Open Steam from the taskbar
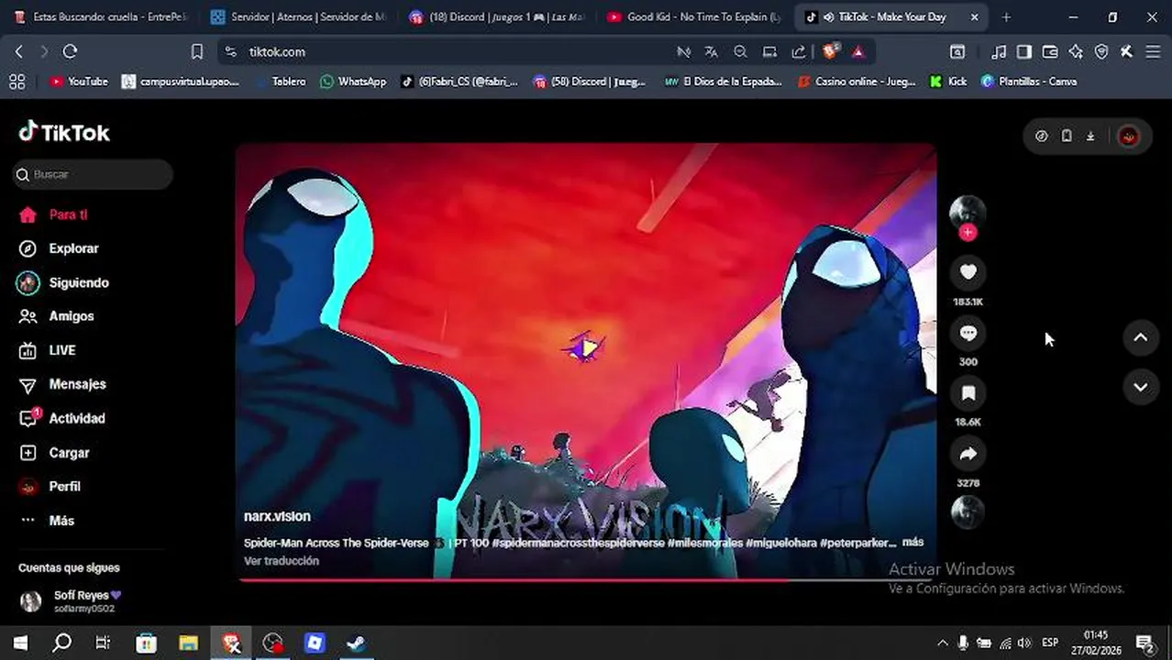1172x660 pixels. pyautogui.click(x=357, y=643)
